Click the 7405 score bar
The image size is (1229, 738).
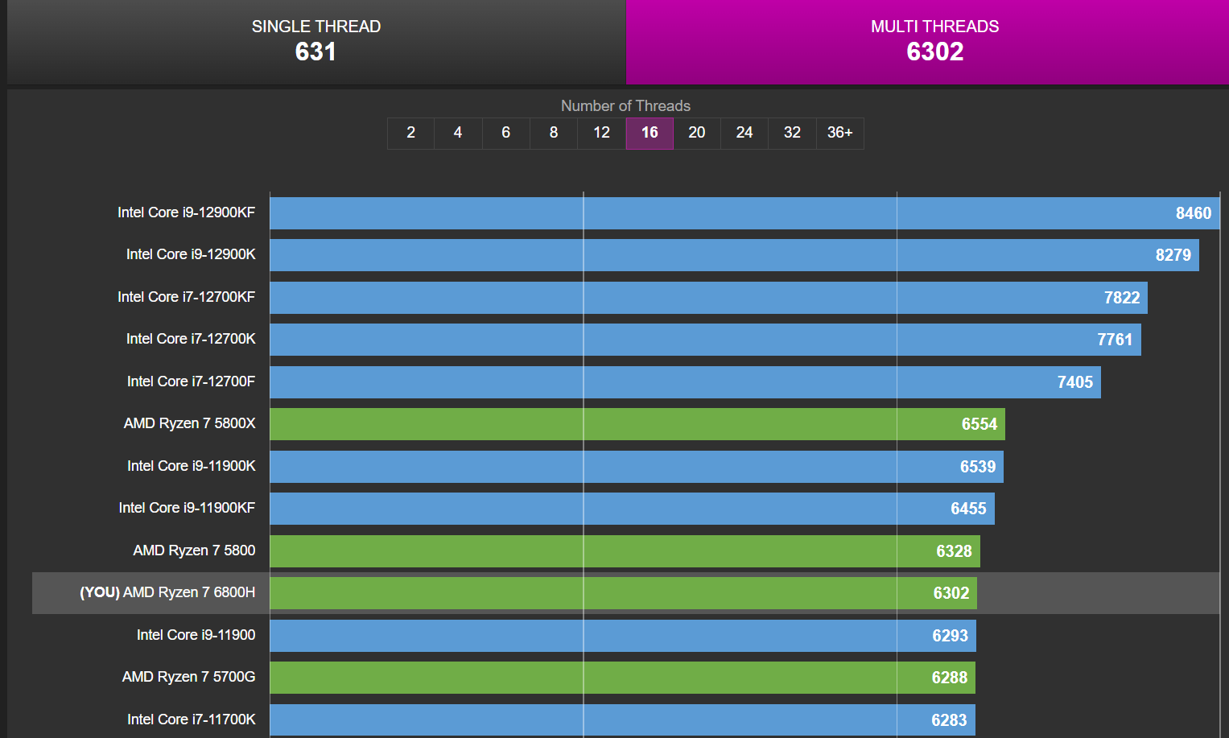click(x=685, y=382)
